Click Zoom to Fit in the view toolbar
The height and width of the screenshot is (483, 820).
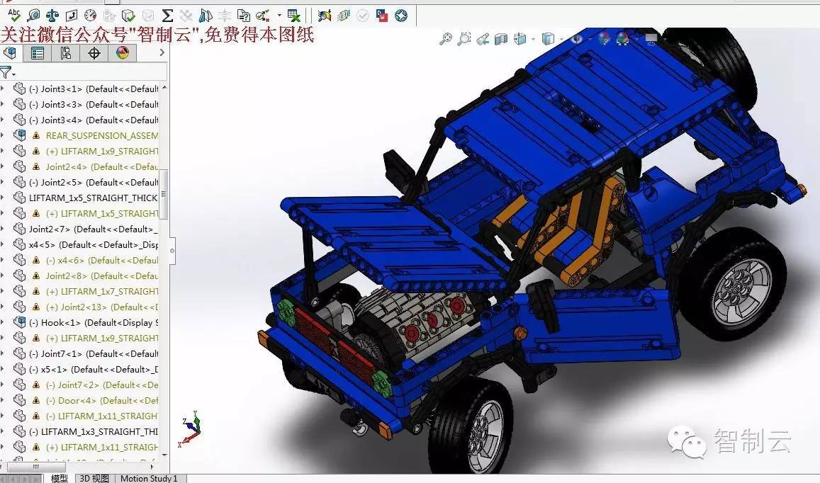pos(445,39)
